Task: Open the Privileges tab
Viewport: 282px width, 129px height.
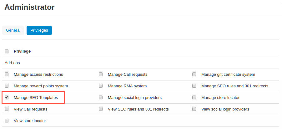Action: pyautogui.click(x=39, y=30)
